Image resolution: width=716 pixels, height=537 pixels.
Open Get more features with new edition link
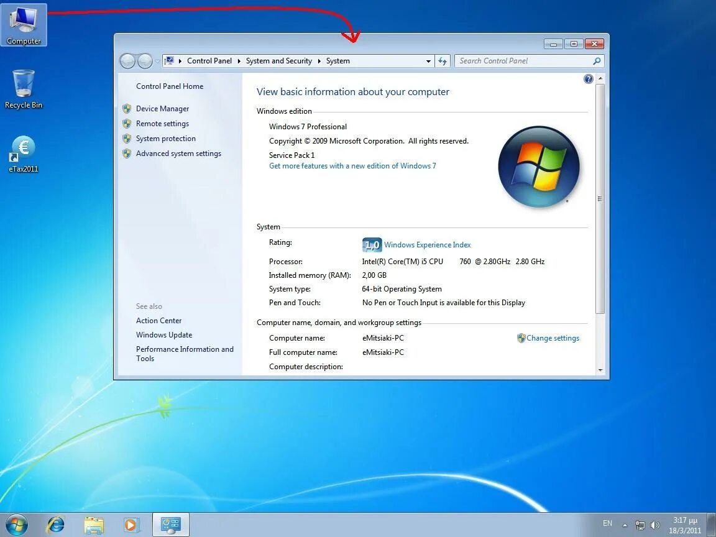(352, 166)
